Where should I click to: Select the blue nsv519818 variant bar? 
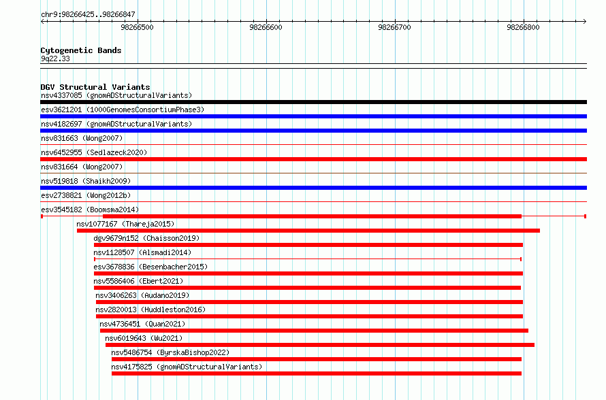(x=313, y=188)
